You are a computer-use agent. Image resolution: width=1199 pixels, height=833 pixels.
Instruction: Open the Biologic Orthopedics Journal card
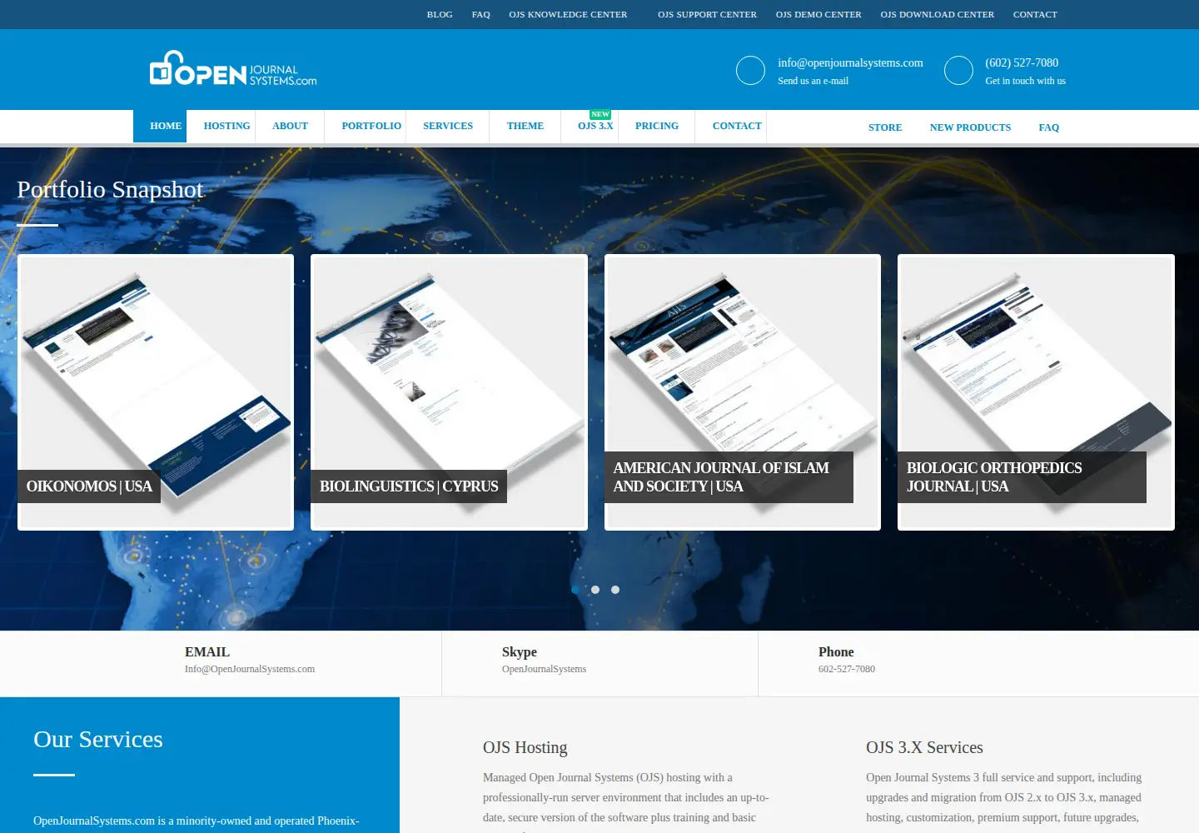click(1036, 392)
